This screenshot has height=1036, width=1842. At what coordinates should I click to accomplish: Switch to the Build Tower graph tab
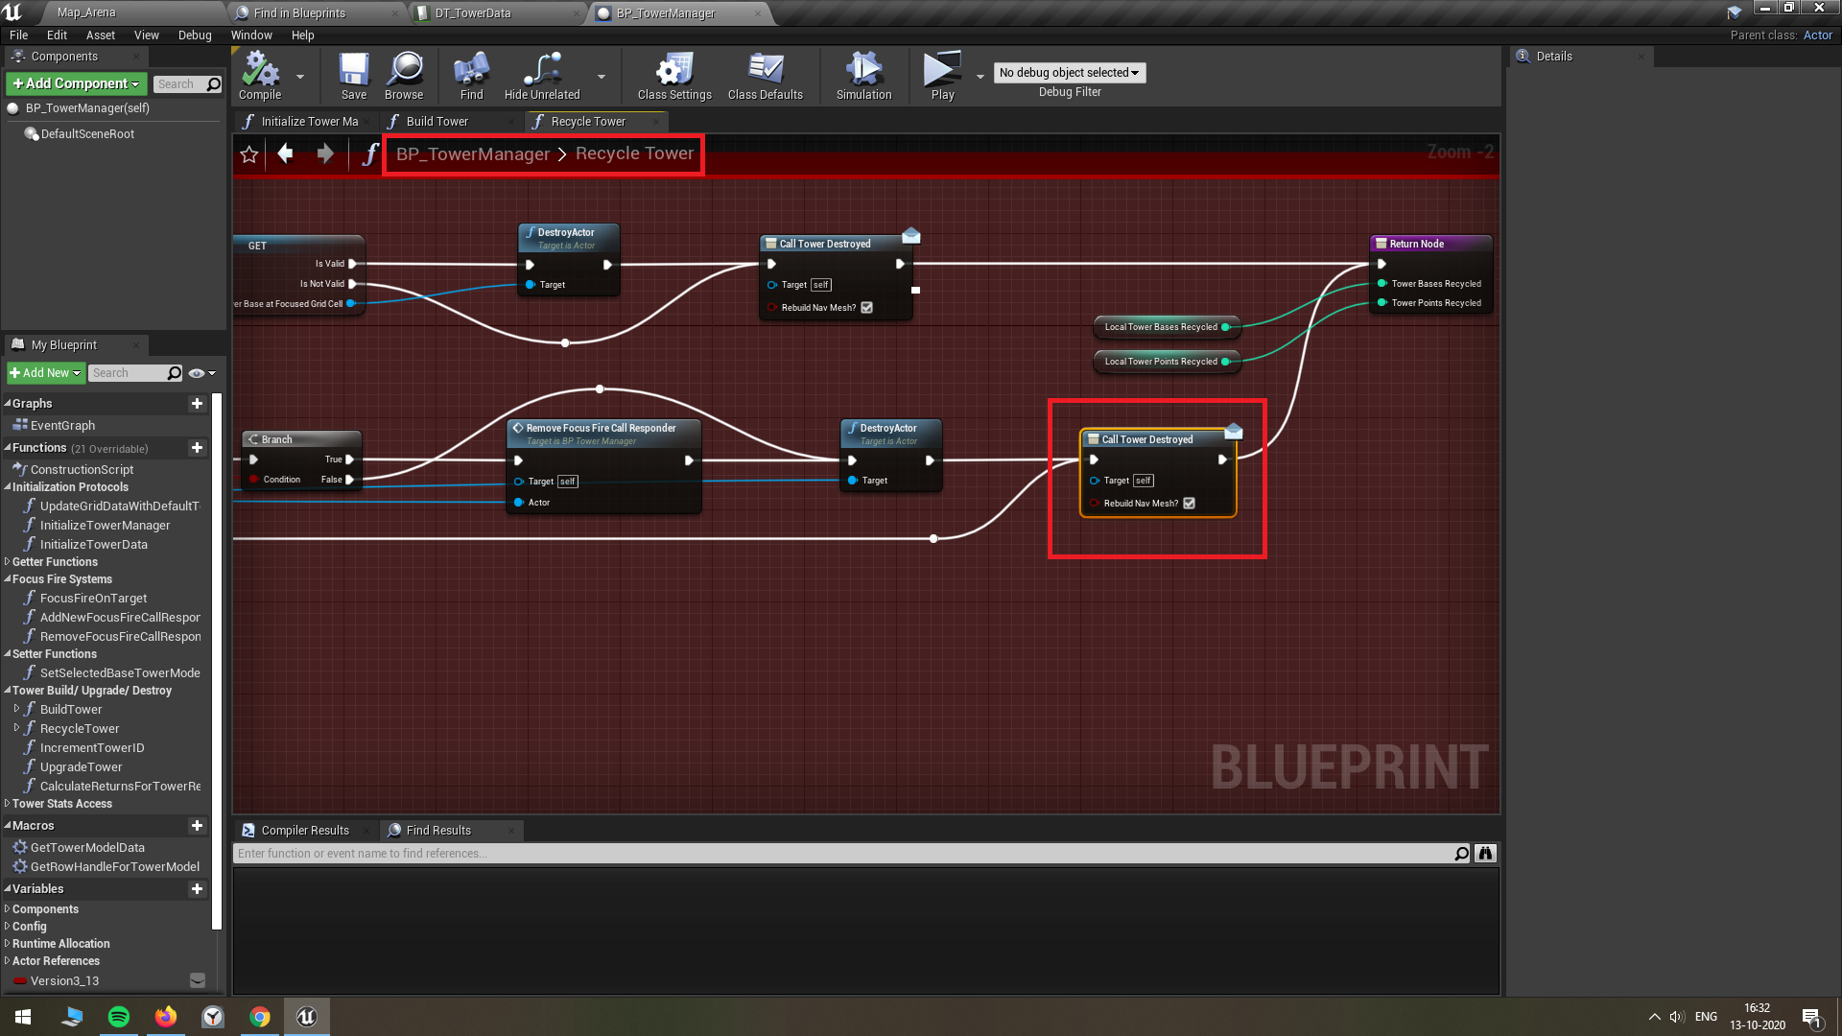tap(437, 122)
